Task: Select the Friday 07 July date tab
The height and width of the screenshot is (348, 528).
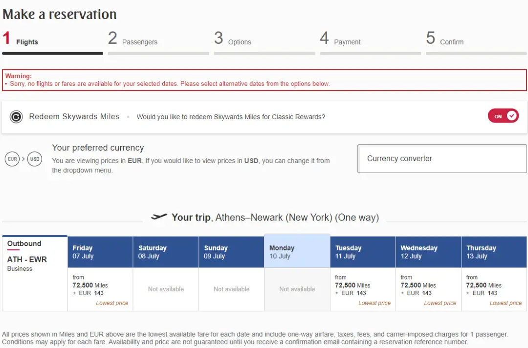Action: [100, 252]
